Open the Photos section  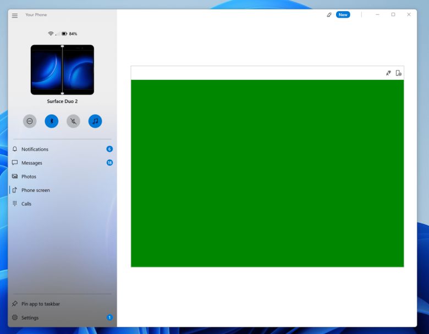tap(29, 177)
